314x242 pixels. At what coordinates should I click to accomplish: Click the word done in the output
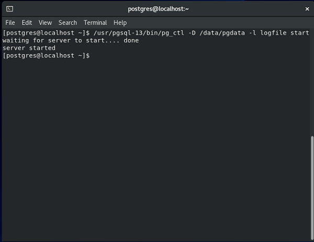(131, 40)
